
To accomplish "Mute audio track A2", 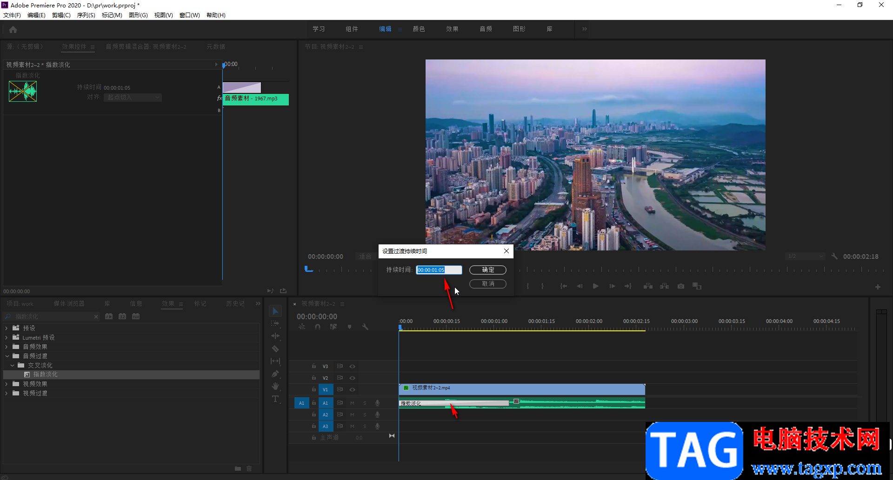I will (x=352, y=415).
